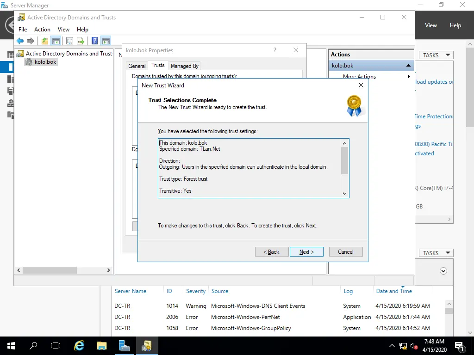Image resolution: width=474 pixels, height=355 pixels.
Task: Close the kolo.bok Properties dialog
Action: pos(296,50)
